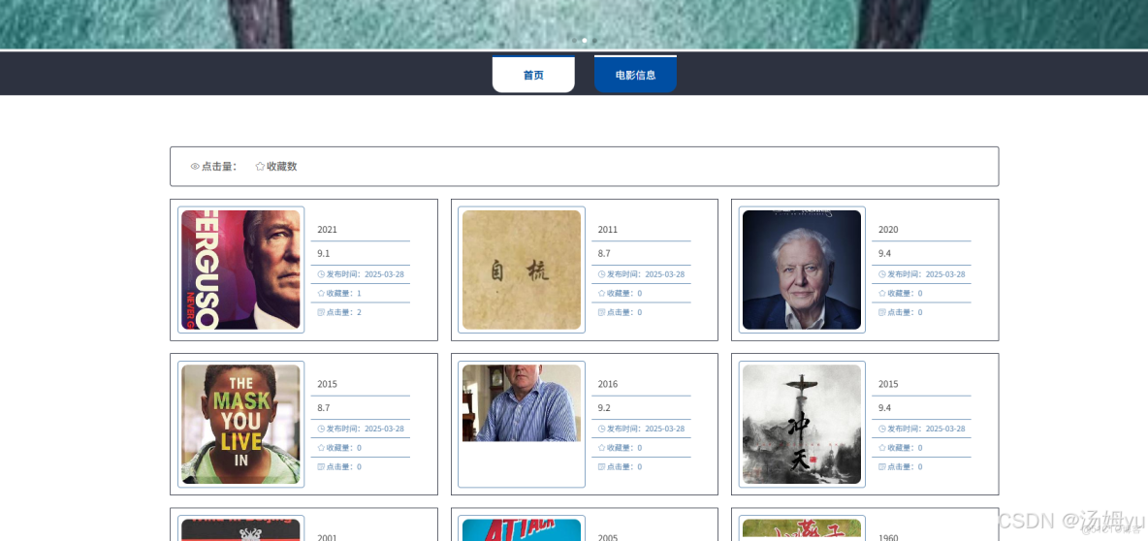Open the 自梳 movie poster

(522, 270)
